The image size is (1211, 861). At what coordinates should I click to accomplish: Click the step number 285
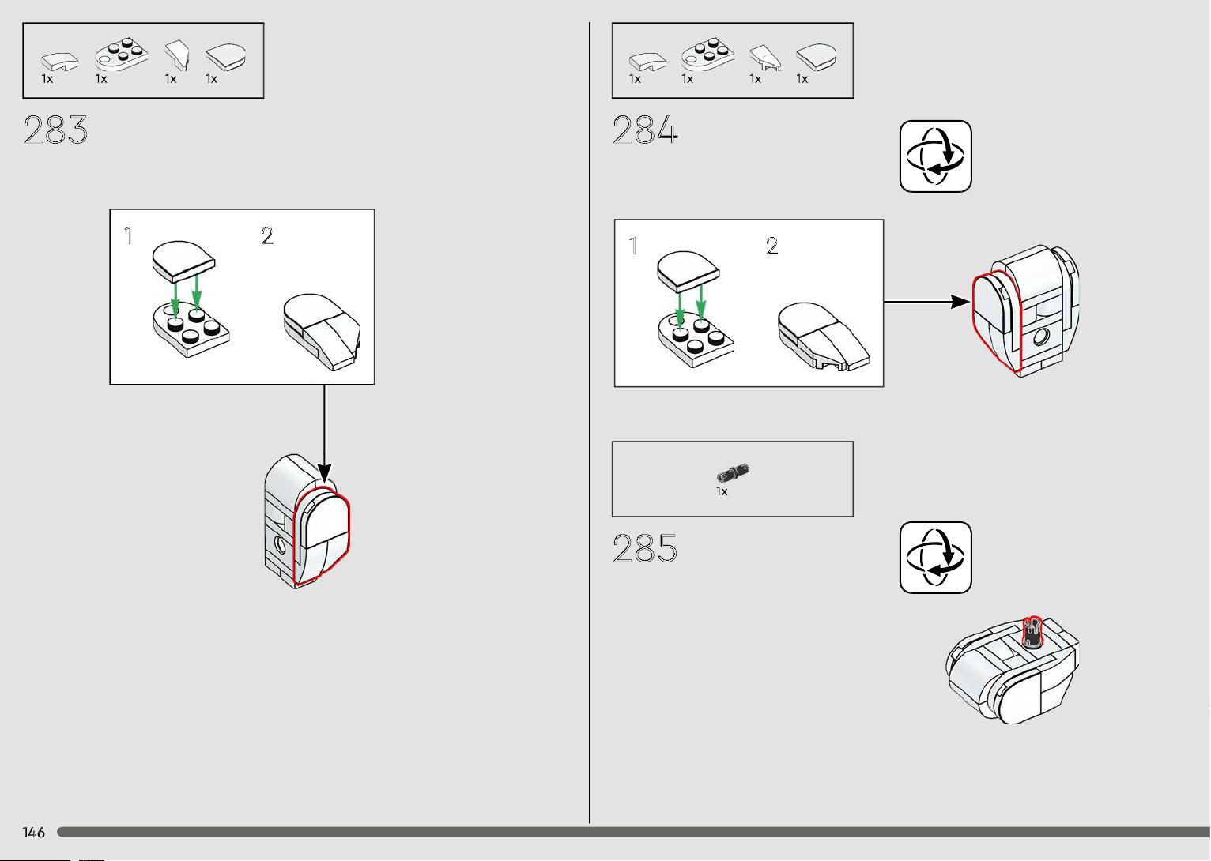pos(645,548)
